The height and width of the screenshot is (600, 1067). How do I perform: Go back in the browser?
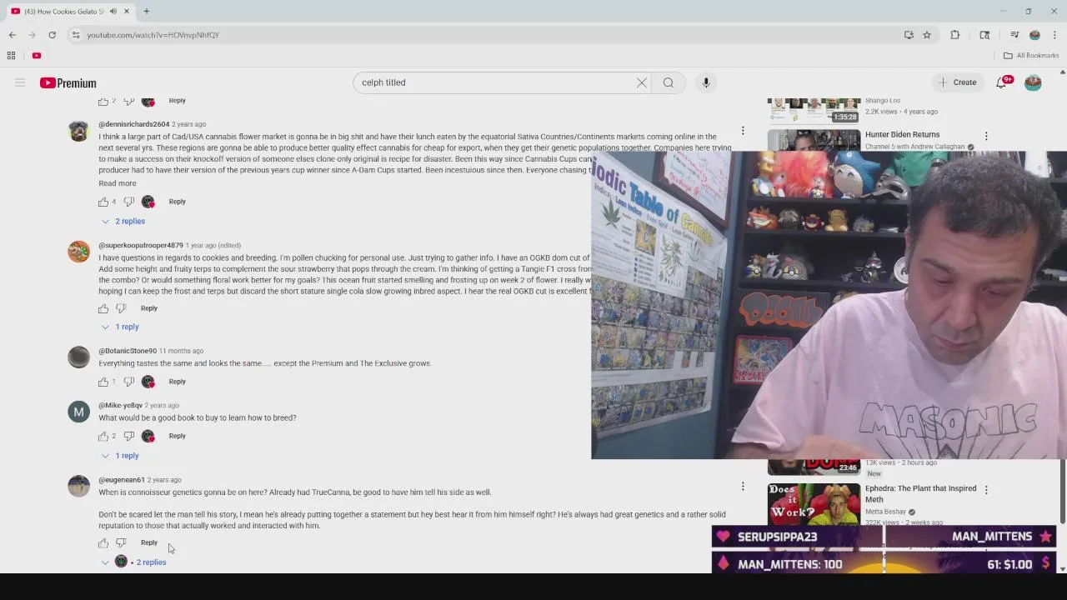(13, 35)
